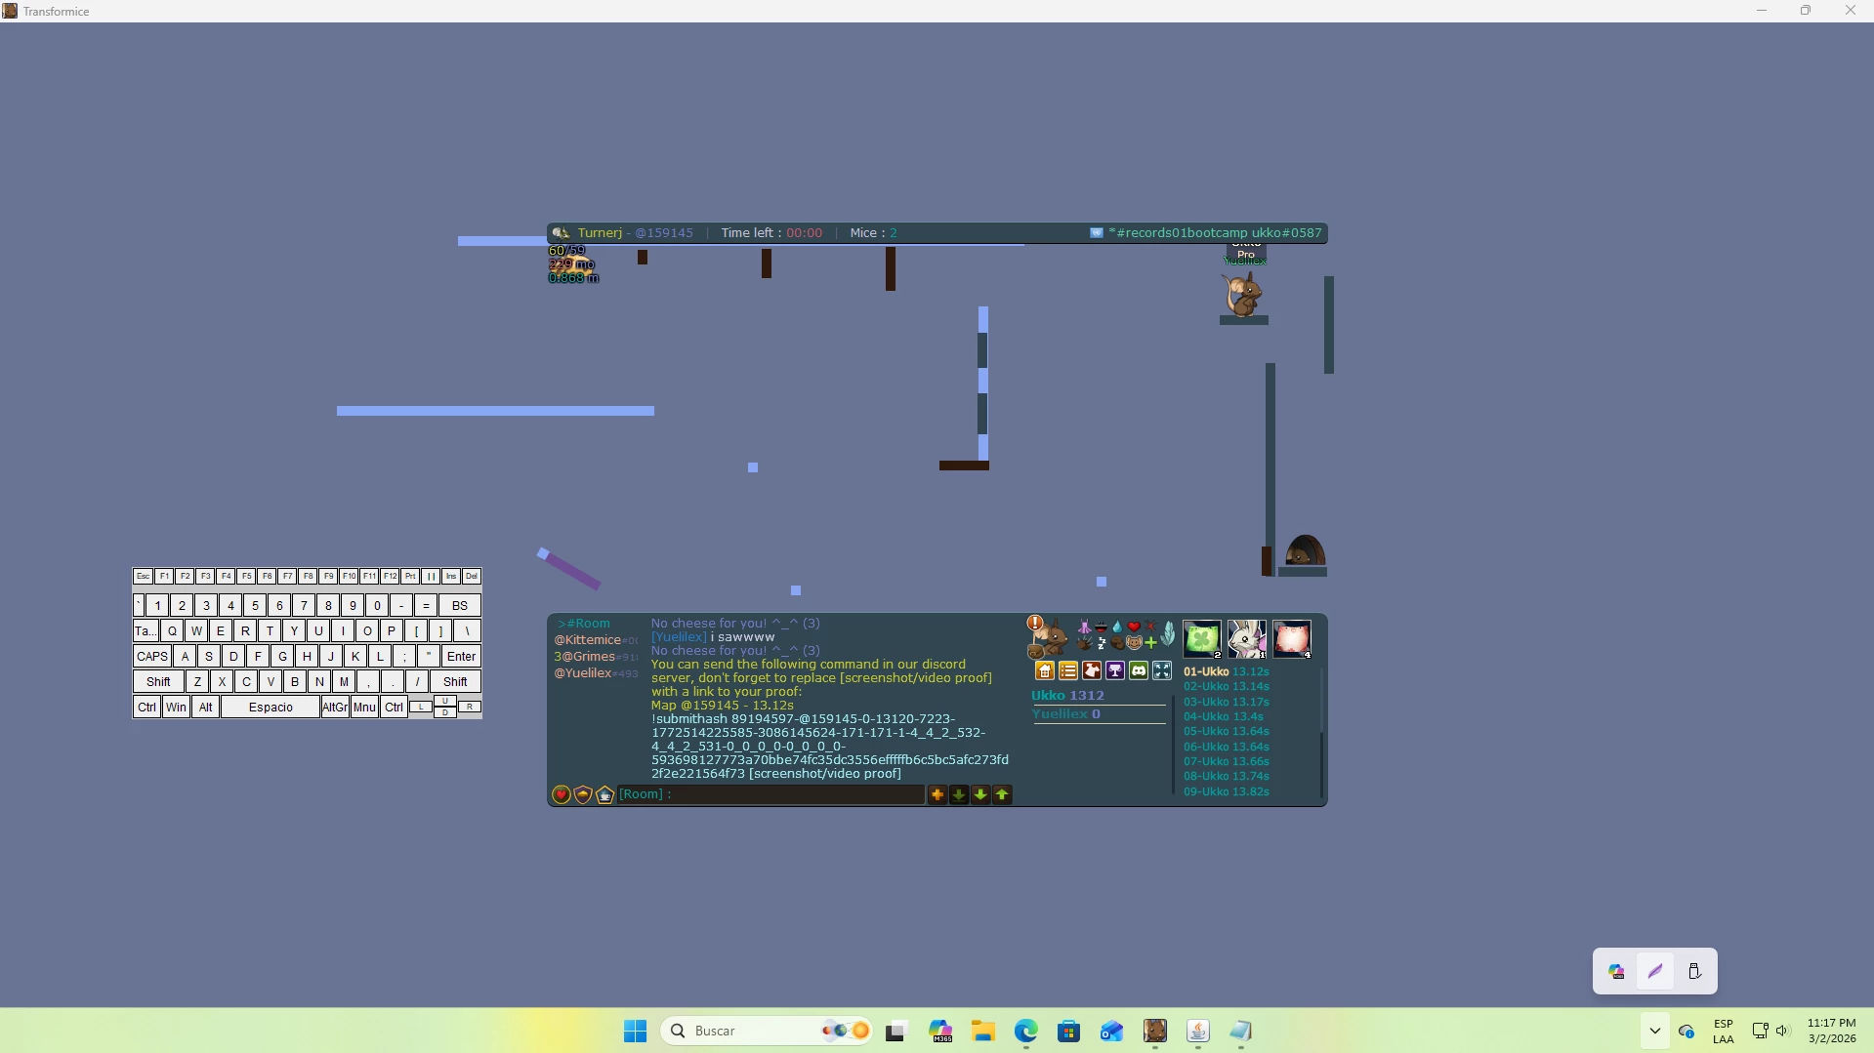Image resolution: width=1874 pixels, height=1053 pixels.
Task: Click the cafe cup button beside chat
Action: (x=604, y=794)
